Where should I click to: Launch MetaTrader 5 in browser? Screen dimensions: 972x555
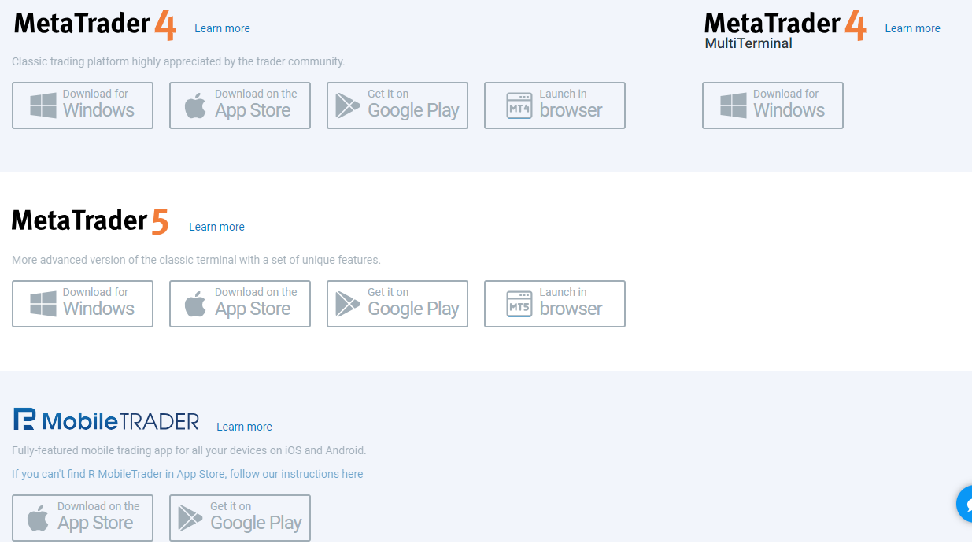555,304
